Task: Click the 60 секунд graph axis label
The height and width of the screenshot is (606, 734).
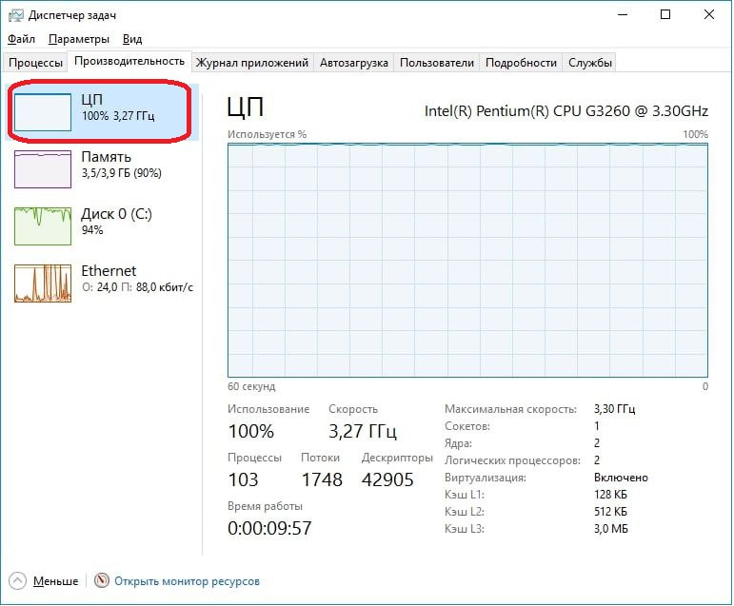Action: tap(251, 386)
